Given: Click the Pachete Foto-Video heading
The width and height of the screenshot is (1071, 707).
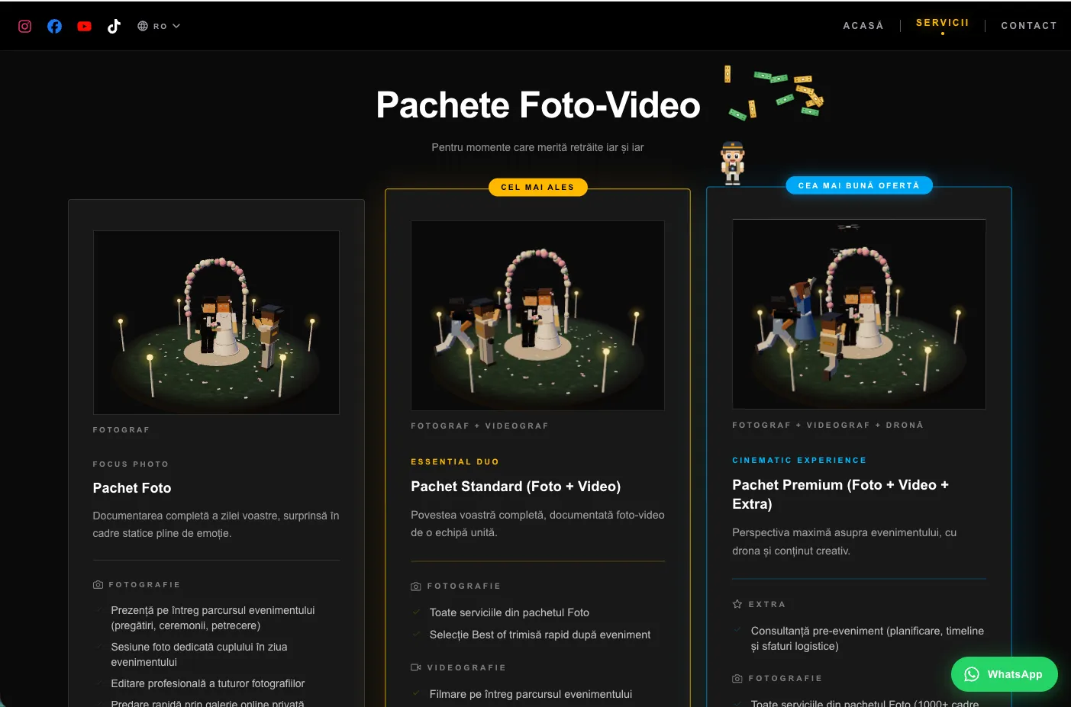Looking at the screenshot, I should [x=538, y=104].
